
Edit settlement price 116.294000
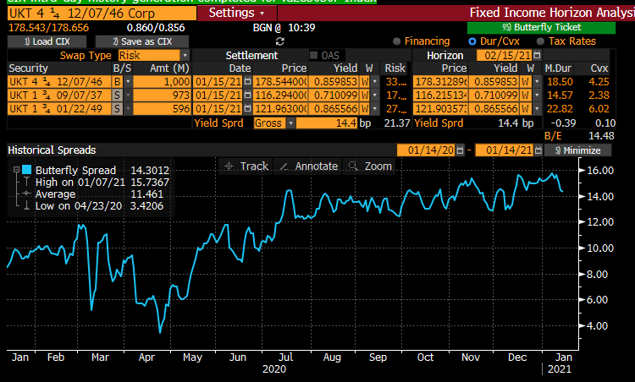click(x=280, y=95)
